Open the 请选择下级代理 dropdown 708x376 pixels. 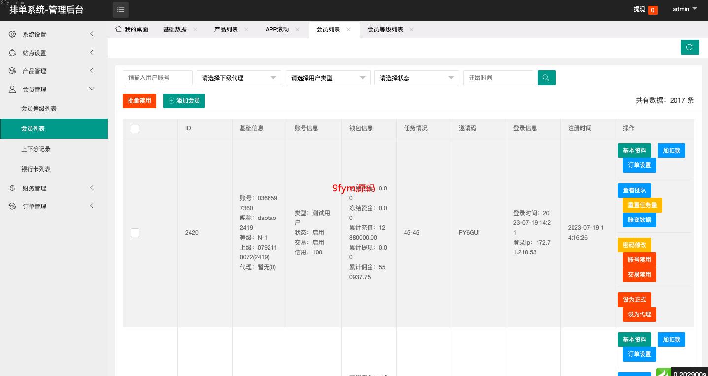238,78
